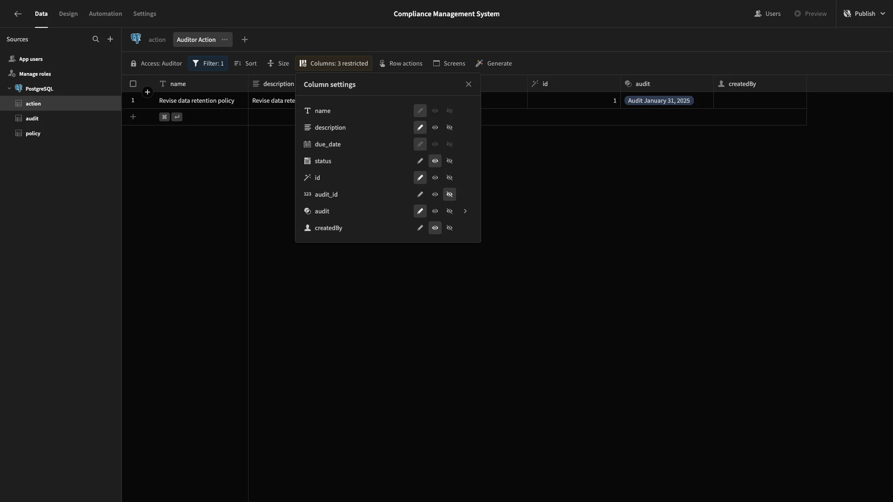Click the Generate button

(x=494, y=63)
